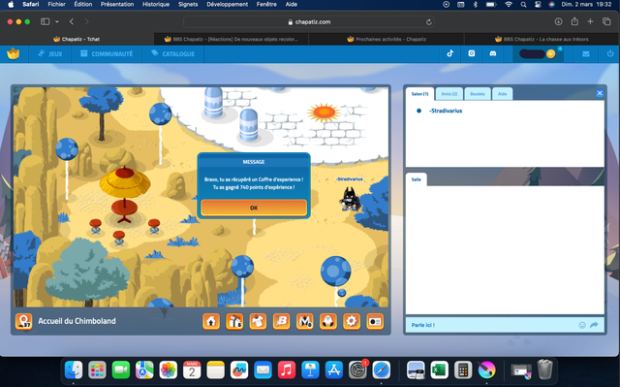
Task: Click the -Stradivarius avatar in the game room
Action: pyautogui.click(x=350, y=198)
